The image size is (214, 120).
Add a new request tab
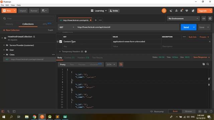tap(96, 20)
